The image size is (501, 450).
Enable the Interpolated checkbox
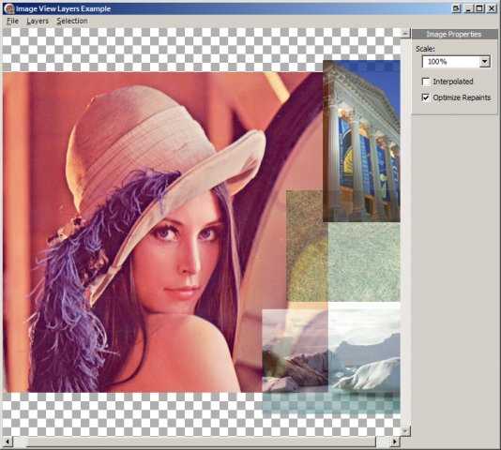pos(426,82)
